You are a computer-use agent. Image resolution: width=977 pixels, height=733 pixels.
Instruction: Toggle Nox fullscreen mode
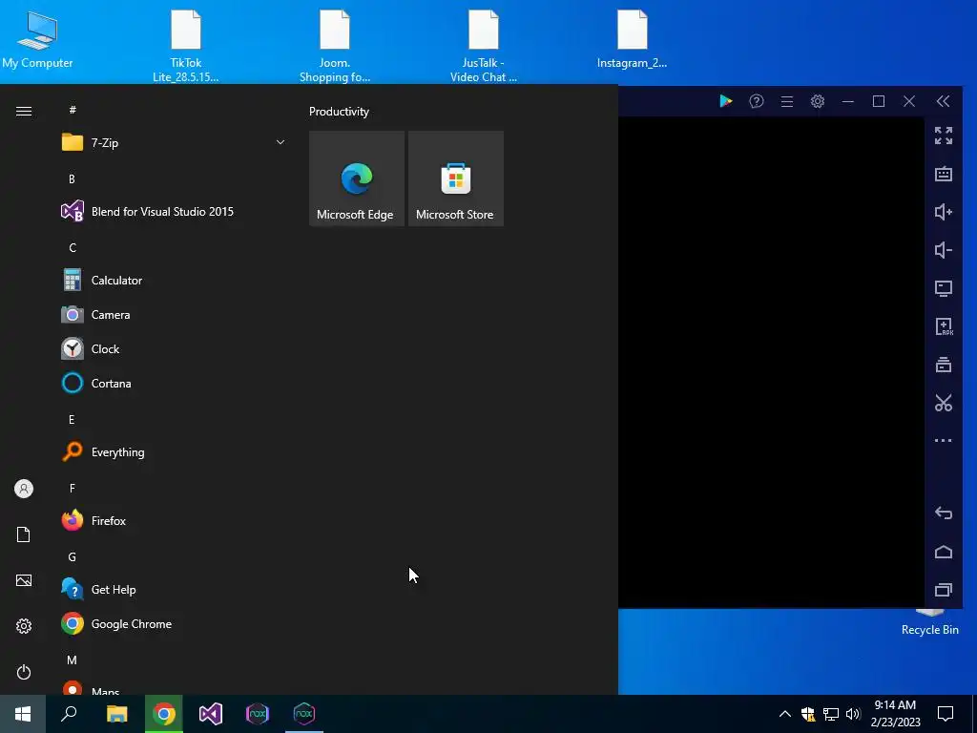[x=944, y=136]
